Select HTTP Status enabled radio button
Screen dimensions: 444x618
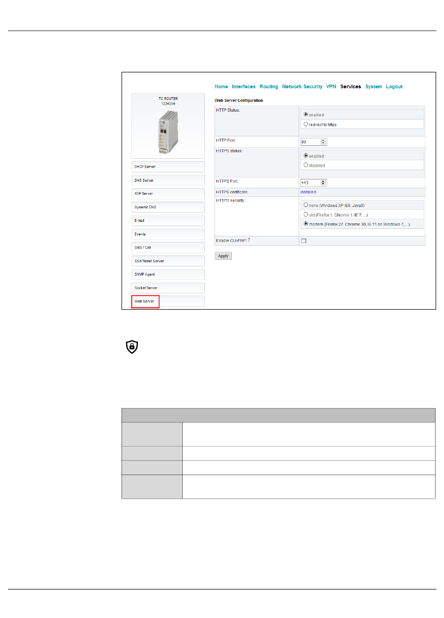tap(306, 114)
